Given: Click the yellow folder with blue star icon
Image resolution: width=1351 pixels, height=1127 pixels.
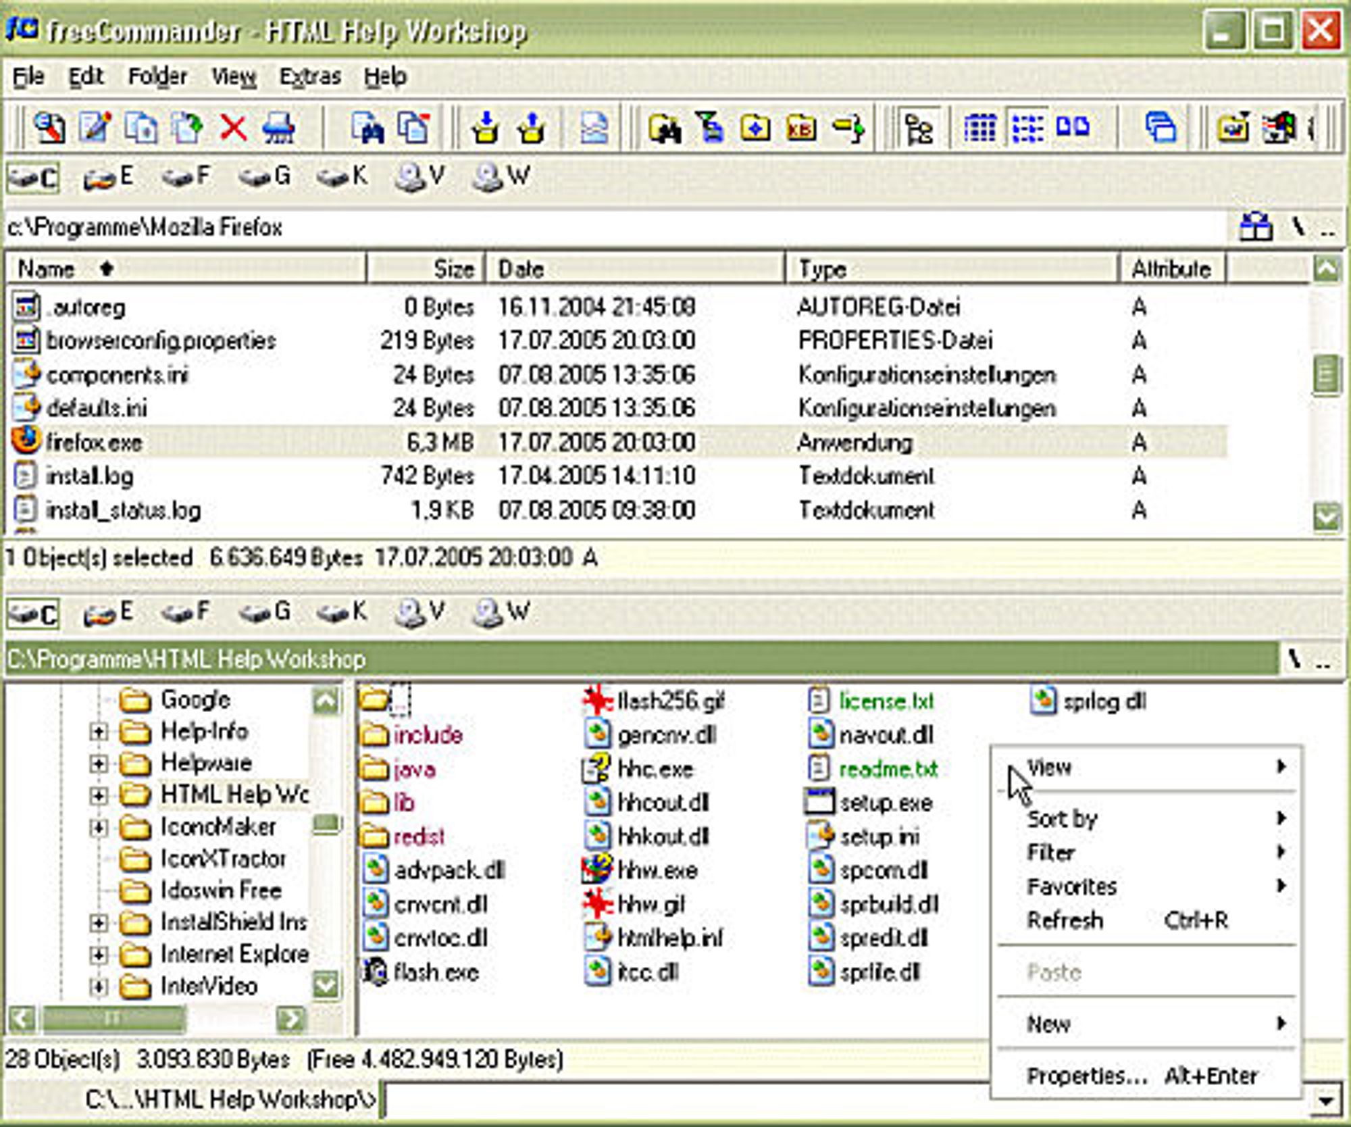Looking at the screenshot, I should (755, 127).
